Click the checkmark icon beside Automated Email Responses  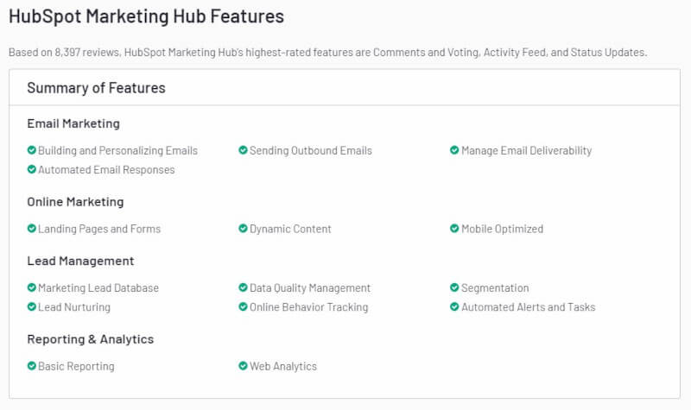click(x=32, y=170)
